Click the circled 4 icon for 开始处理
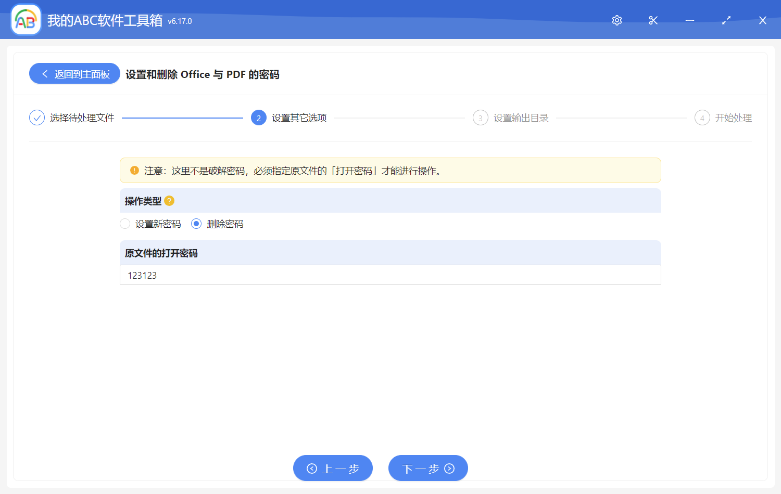The width and height of the screenshot is (781, 494). 702,118
